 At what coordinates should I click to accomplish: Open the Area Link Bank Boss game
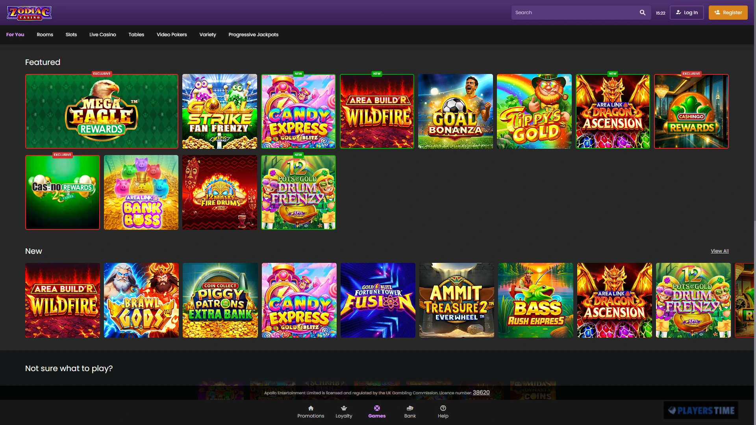coord(141,192)
